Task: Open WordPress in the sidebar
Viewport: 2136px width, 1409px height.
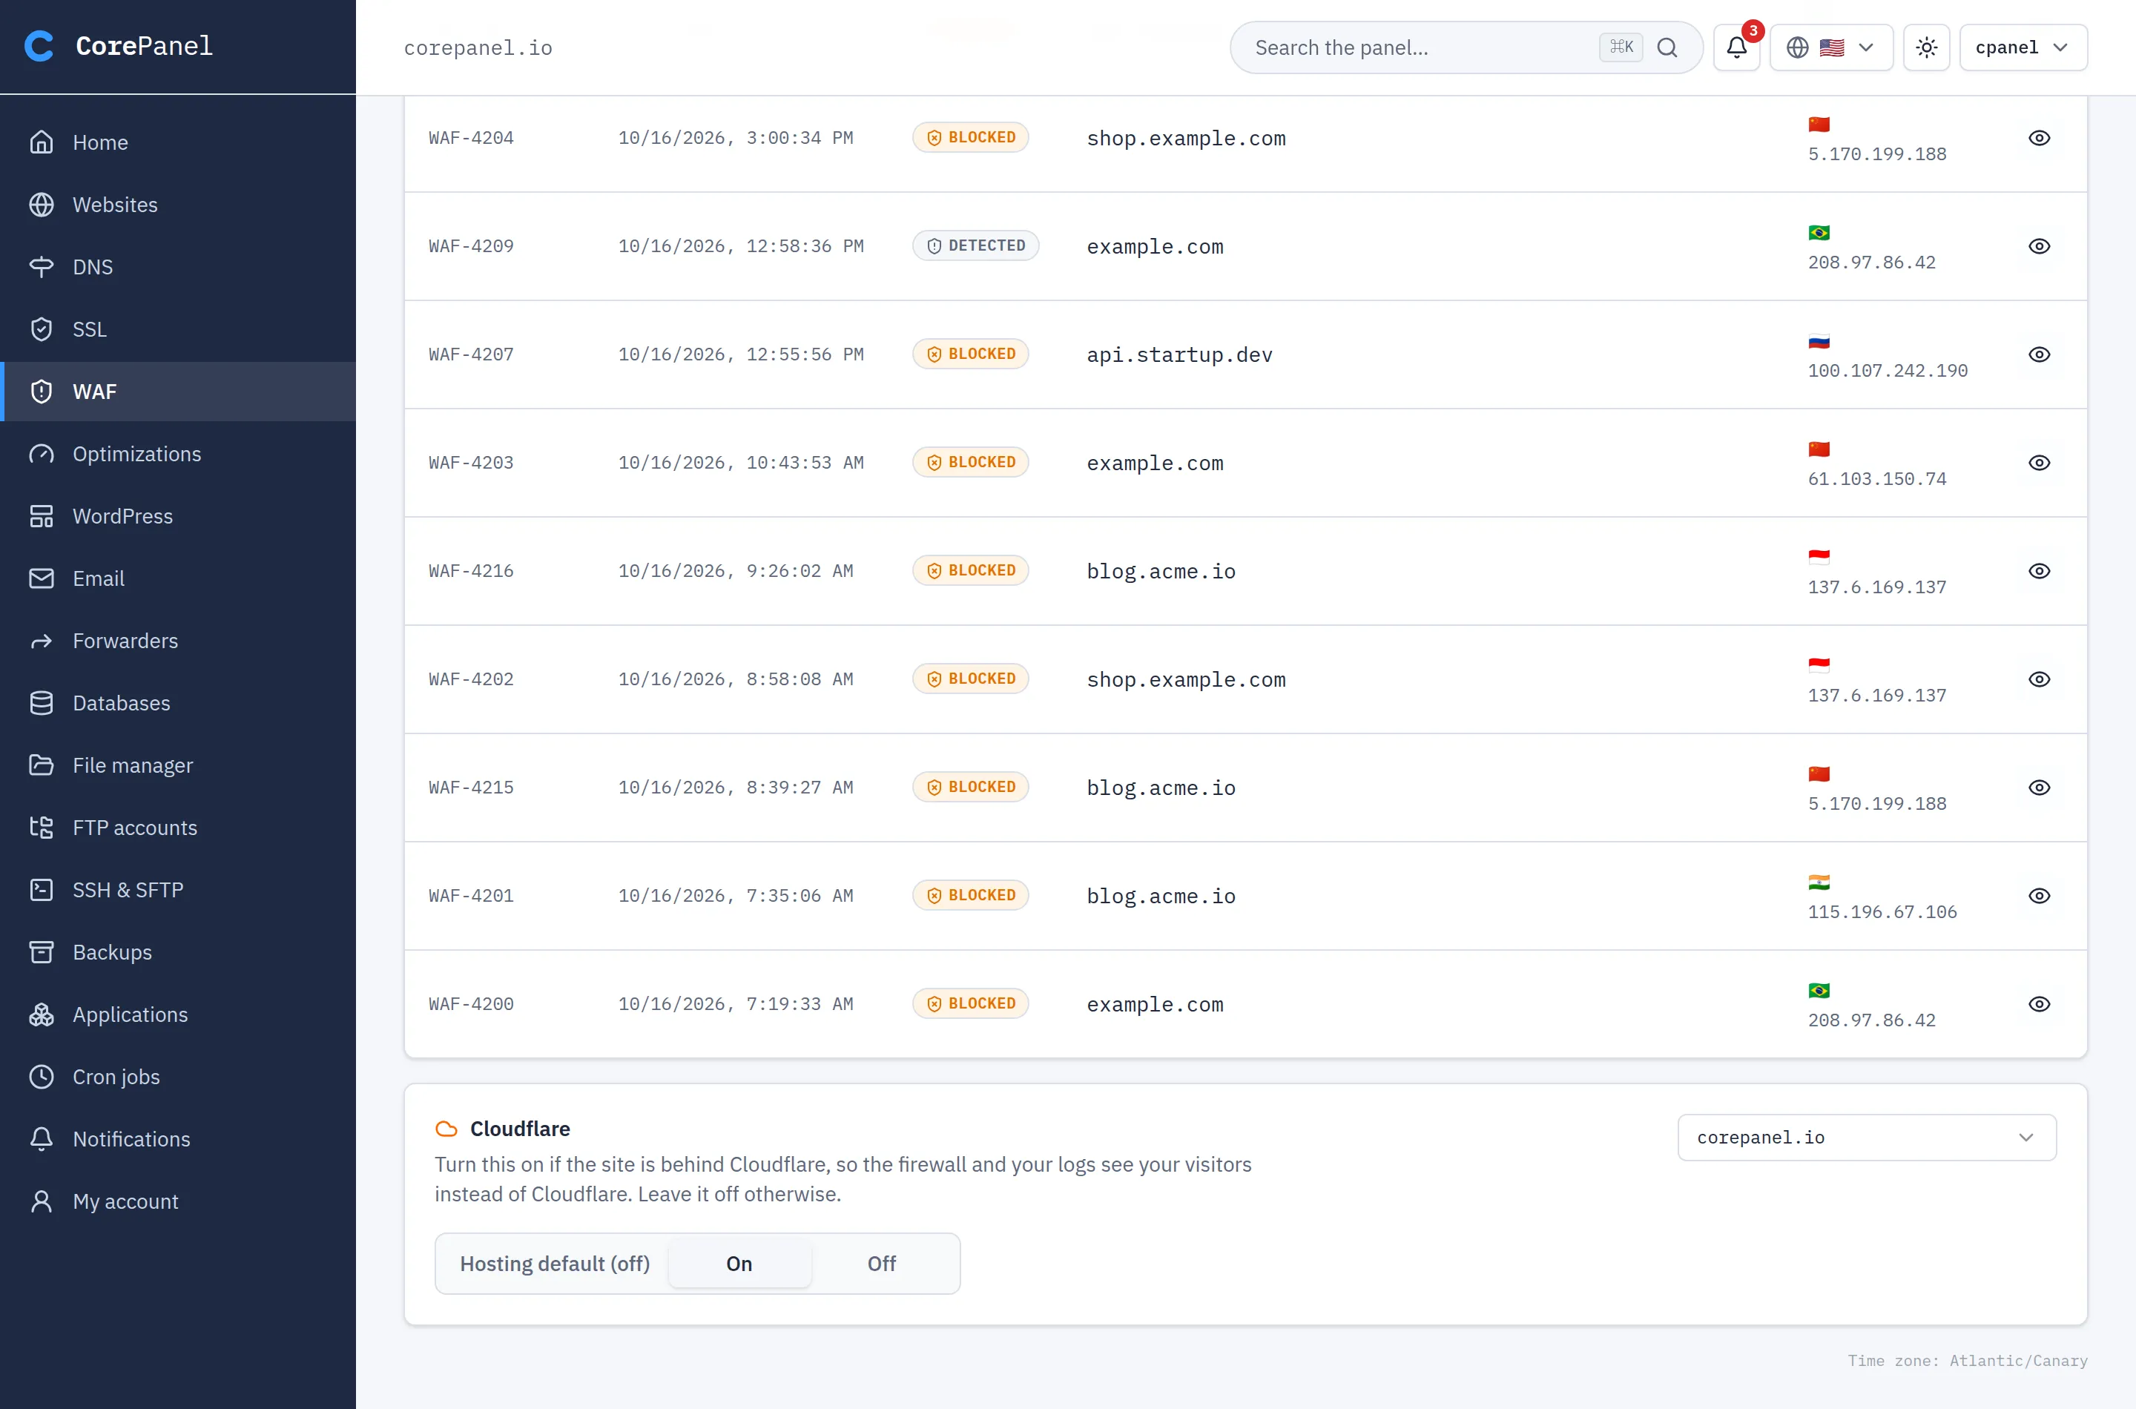Action: click(178, 516)
